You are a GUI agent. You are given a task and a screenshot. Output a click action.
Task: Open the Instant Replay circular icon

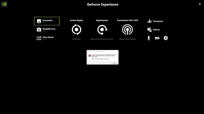(77, 30)
